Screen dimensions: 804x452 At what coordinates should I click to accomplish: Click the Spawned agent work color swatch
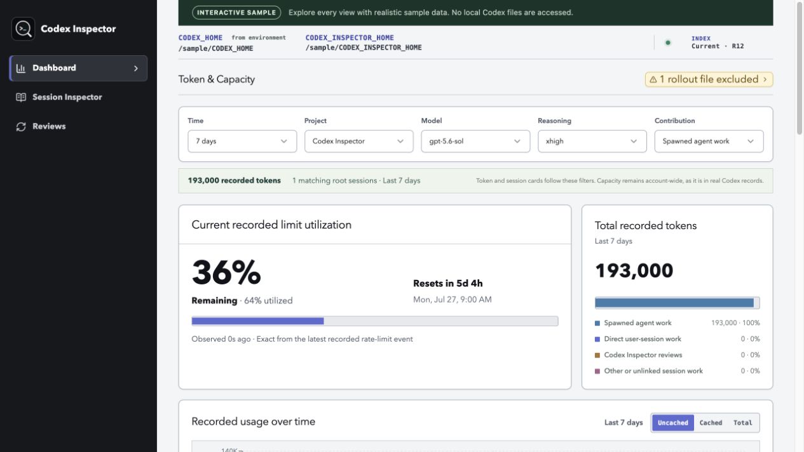click(597, 323)
